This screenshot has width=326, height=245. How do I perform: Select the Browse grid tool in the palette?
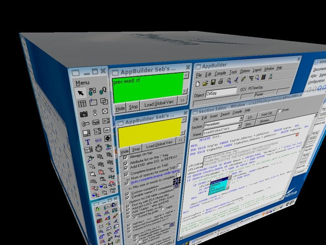(82, 104)
